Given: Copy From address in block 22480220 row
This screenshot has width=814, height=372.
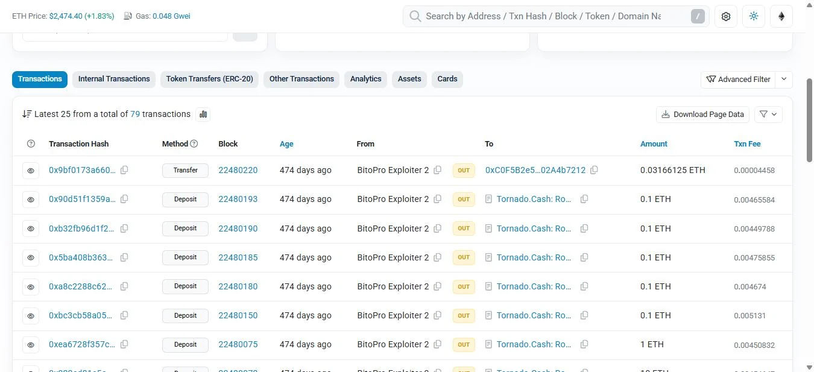Looking at the screenshot, I should click(438, 170).
